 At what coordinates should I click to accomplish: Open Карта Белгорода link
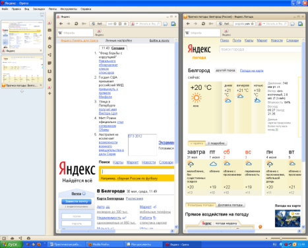(x=110, y=198)
